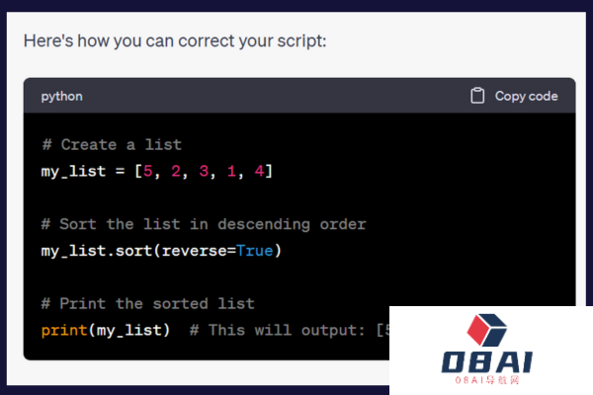Click the blue True keyword
Screen dimensions: 593x395
pos(254,251)
